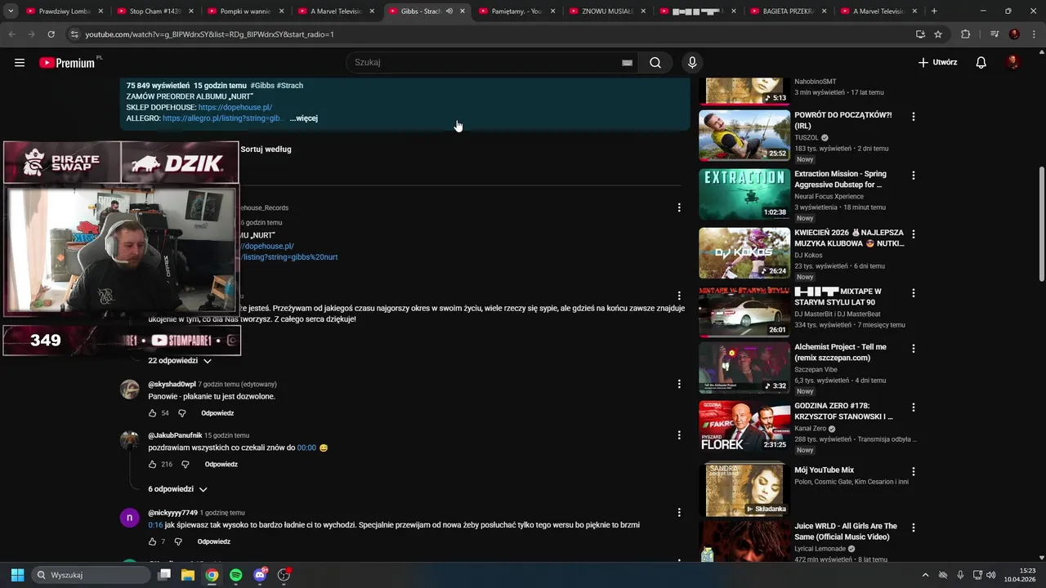Dislike the comment by @JakubPanufnik
This screenshot has height=588, width=1046.
(x=186, y=465)
